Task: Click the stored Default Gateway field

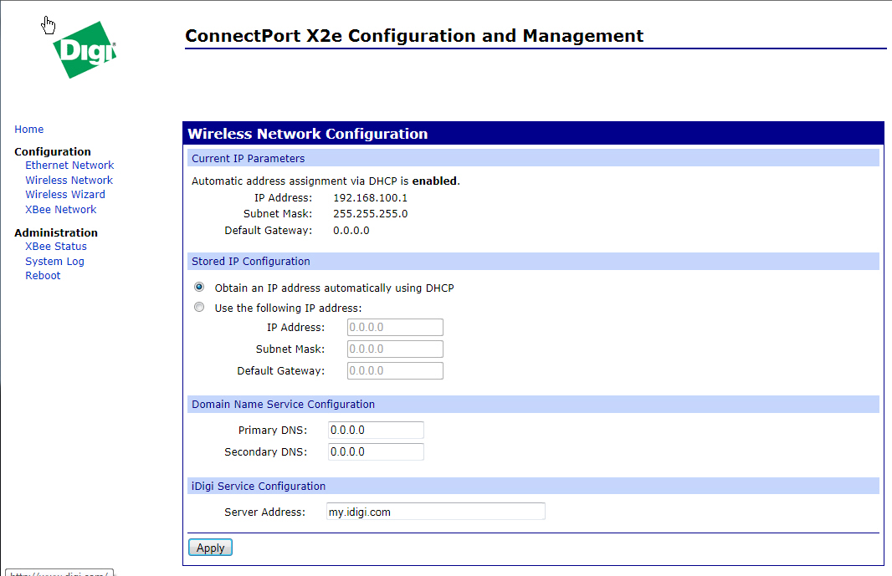Action: [x=395, y=371]
